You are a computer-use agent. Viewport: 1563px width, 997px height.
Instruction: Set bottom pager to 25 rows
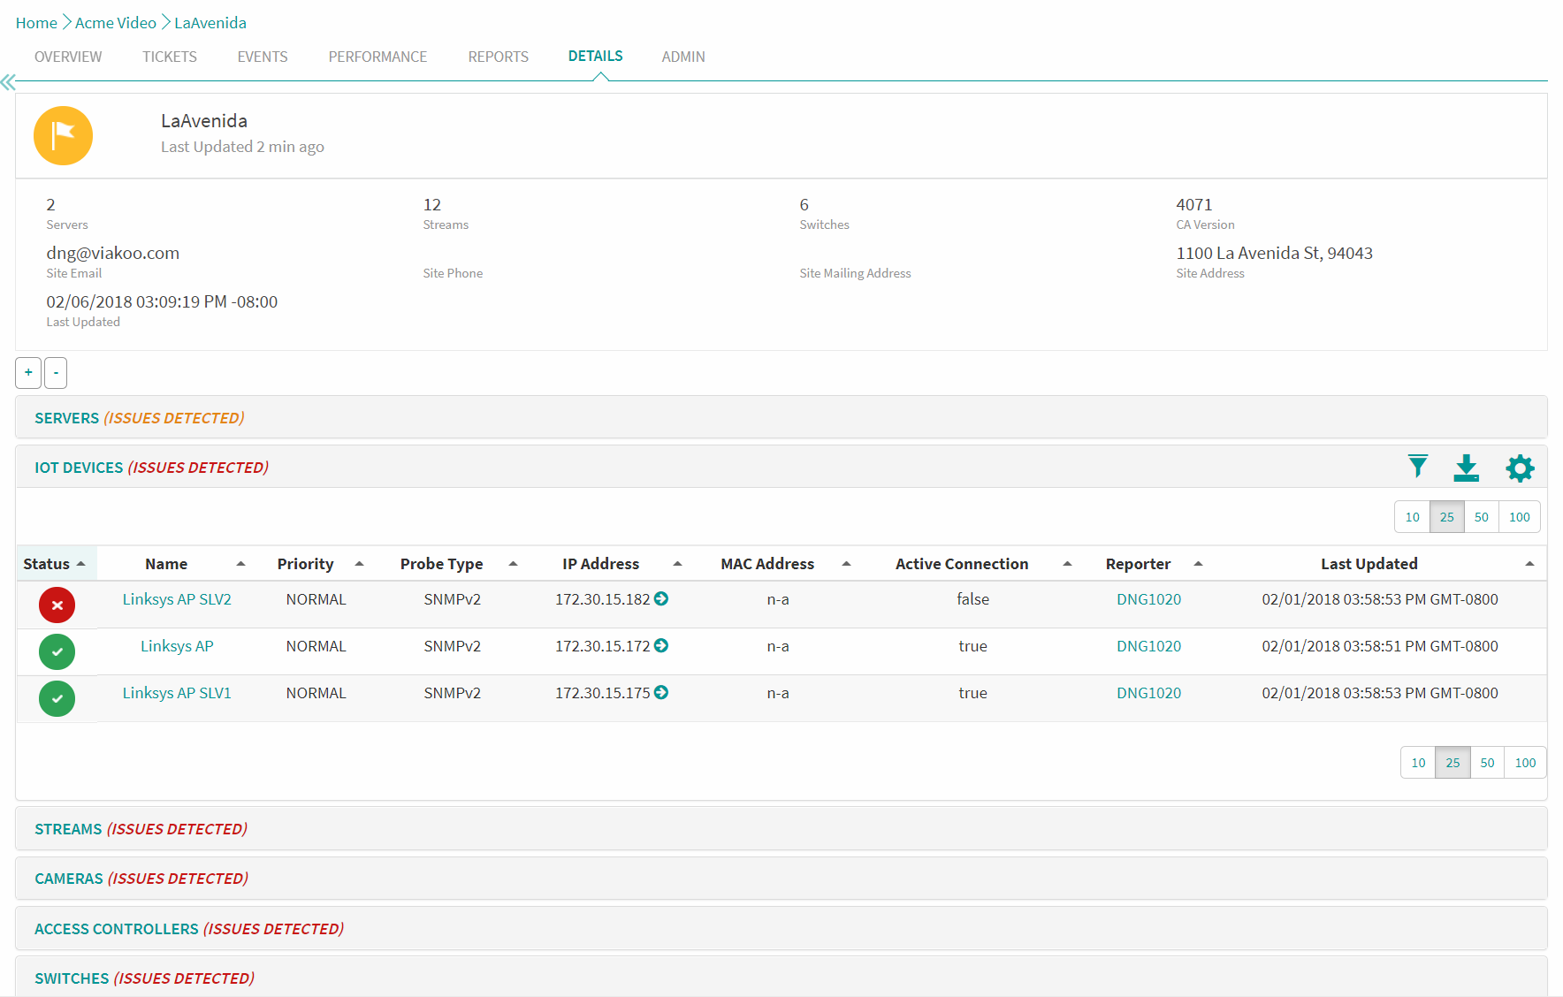[1453, 763]
